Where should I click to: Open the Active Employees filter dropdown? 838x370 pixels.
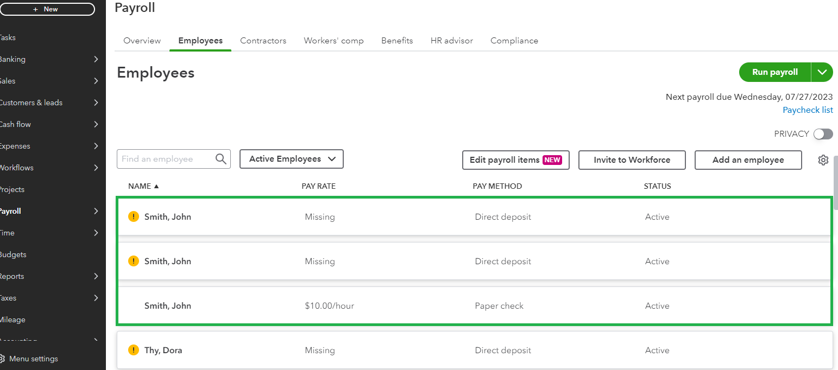(x=291, y=159)
